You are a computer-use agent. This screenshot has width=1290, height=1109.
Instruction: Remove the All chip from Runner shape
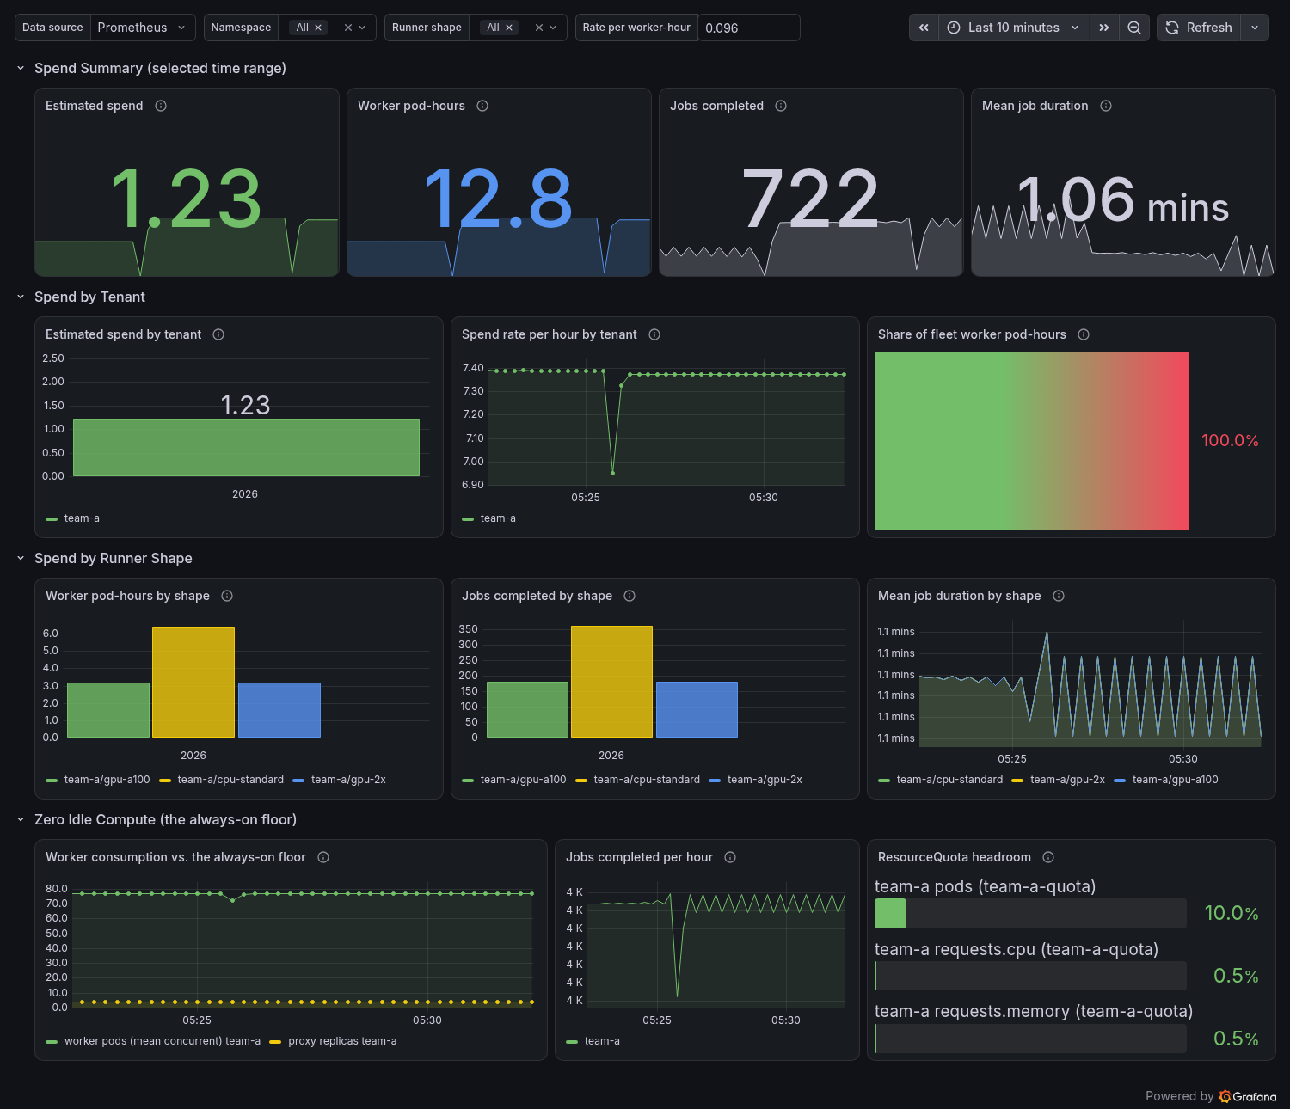[509, 28]
